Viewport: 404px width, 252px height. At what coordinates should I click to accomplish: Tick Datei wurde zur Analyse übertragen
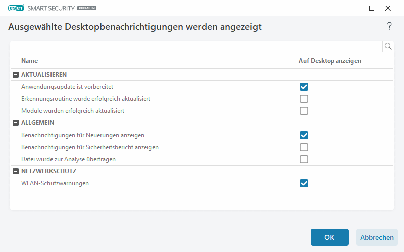[x=304, y=159]
